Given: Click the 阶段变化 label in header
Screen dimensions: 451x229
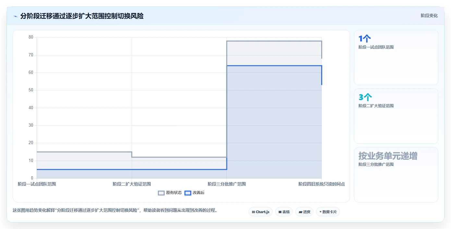Looking at the screenshot, I should pos(429,16).
